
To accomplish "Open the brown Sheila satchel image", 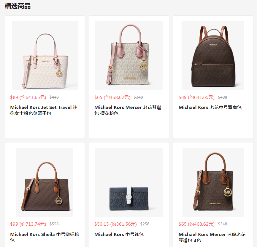I will click(45, 182).
